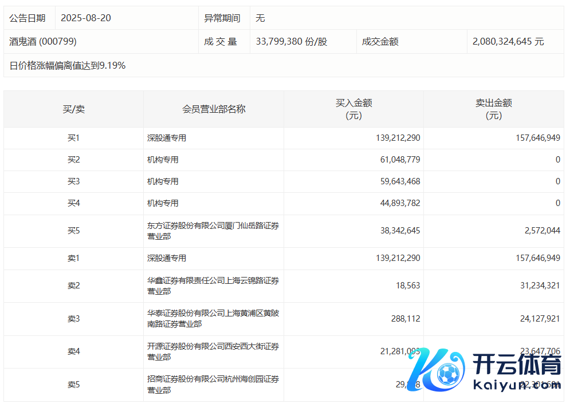Open the 酒鬼酒 (000799) stock name
The width and height of the screenshot is (570, 404).
pyautogui.click(x=43, y=42)
